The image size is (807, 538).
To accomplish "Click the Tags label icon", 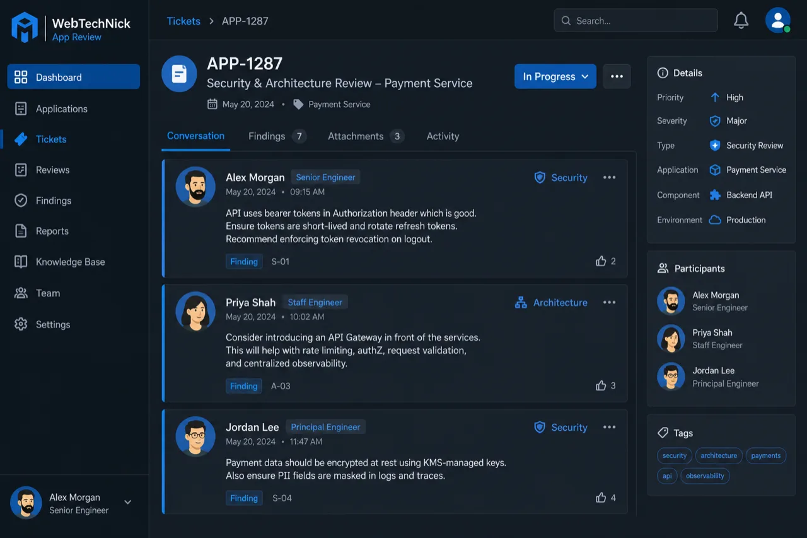I will click(663, 433).
